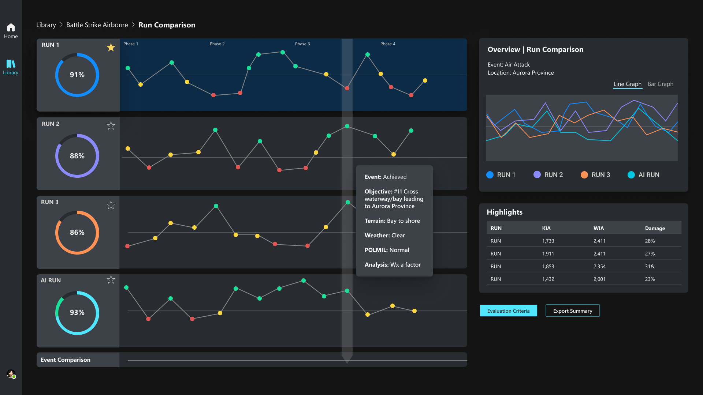The image size is (703, 395).
Task: Click the AI RUN 93% progress ring
Action: tap(77, 313)
